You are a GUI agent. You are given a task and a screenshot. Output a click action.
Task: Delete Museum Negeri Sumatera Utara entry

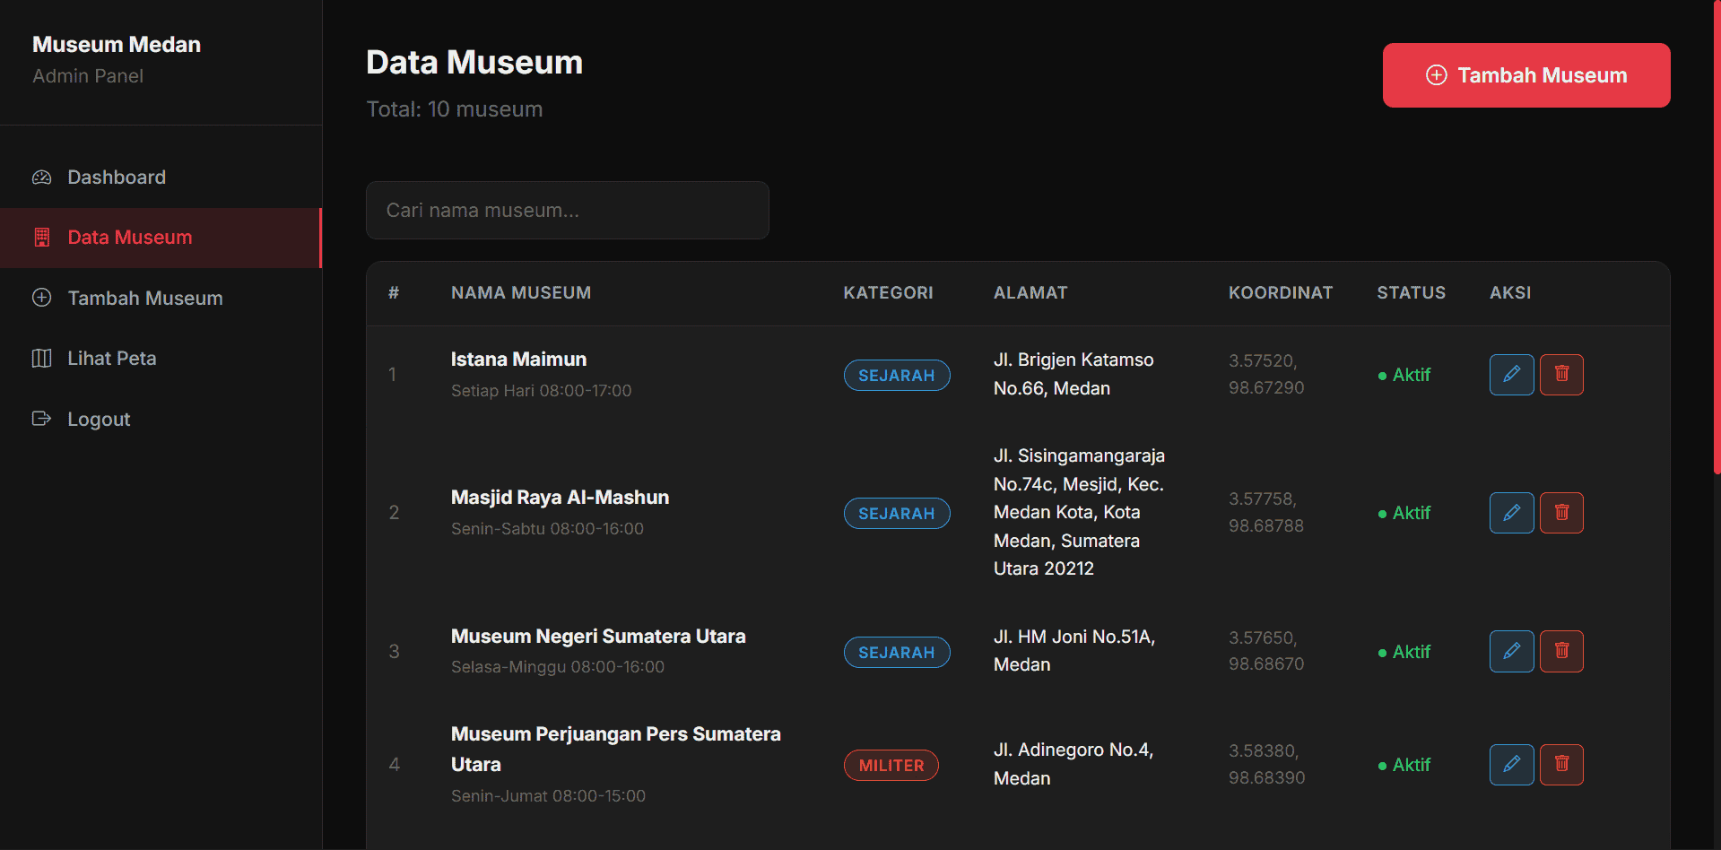(x=1561, y=651)
